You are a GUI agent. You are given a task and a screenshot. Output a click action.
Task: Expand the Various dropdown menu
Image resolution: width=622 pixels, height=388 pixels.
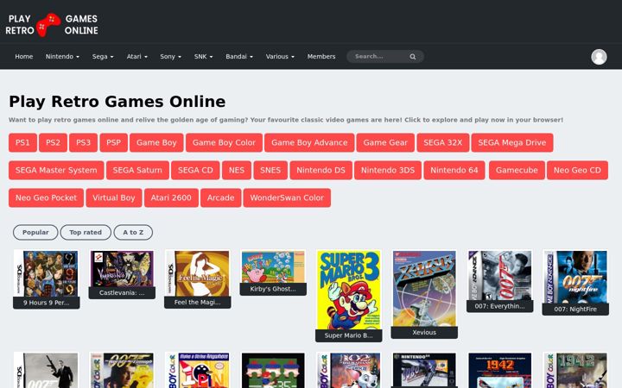pos(280,57)
